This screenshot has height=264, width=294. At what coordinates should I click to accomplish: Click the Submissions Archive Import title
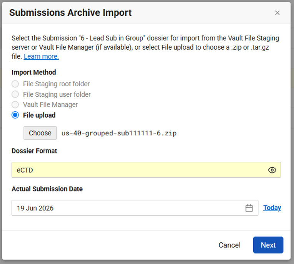click(70, 13)
